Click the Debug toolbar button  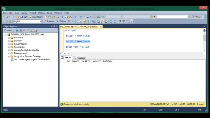tap(61, 21)
